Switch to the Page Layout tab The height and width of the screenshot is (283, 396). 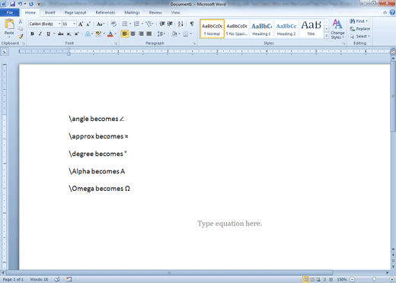[75, 12]
